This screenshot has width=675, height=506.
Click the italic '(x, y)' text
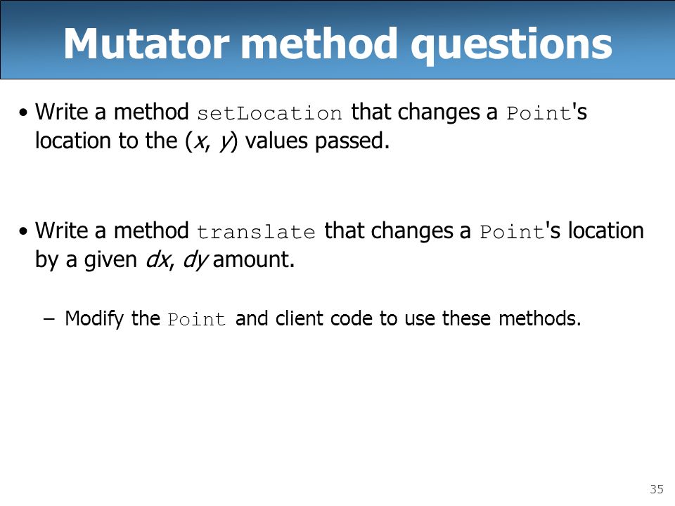(211, 141)
